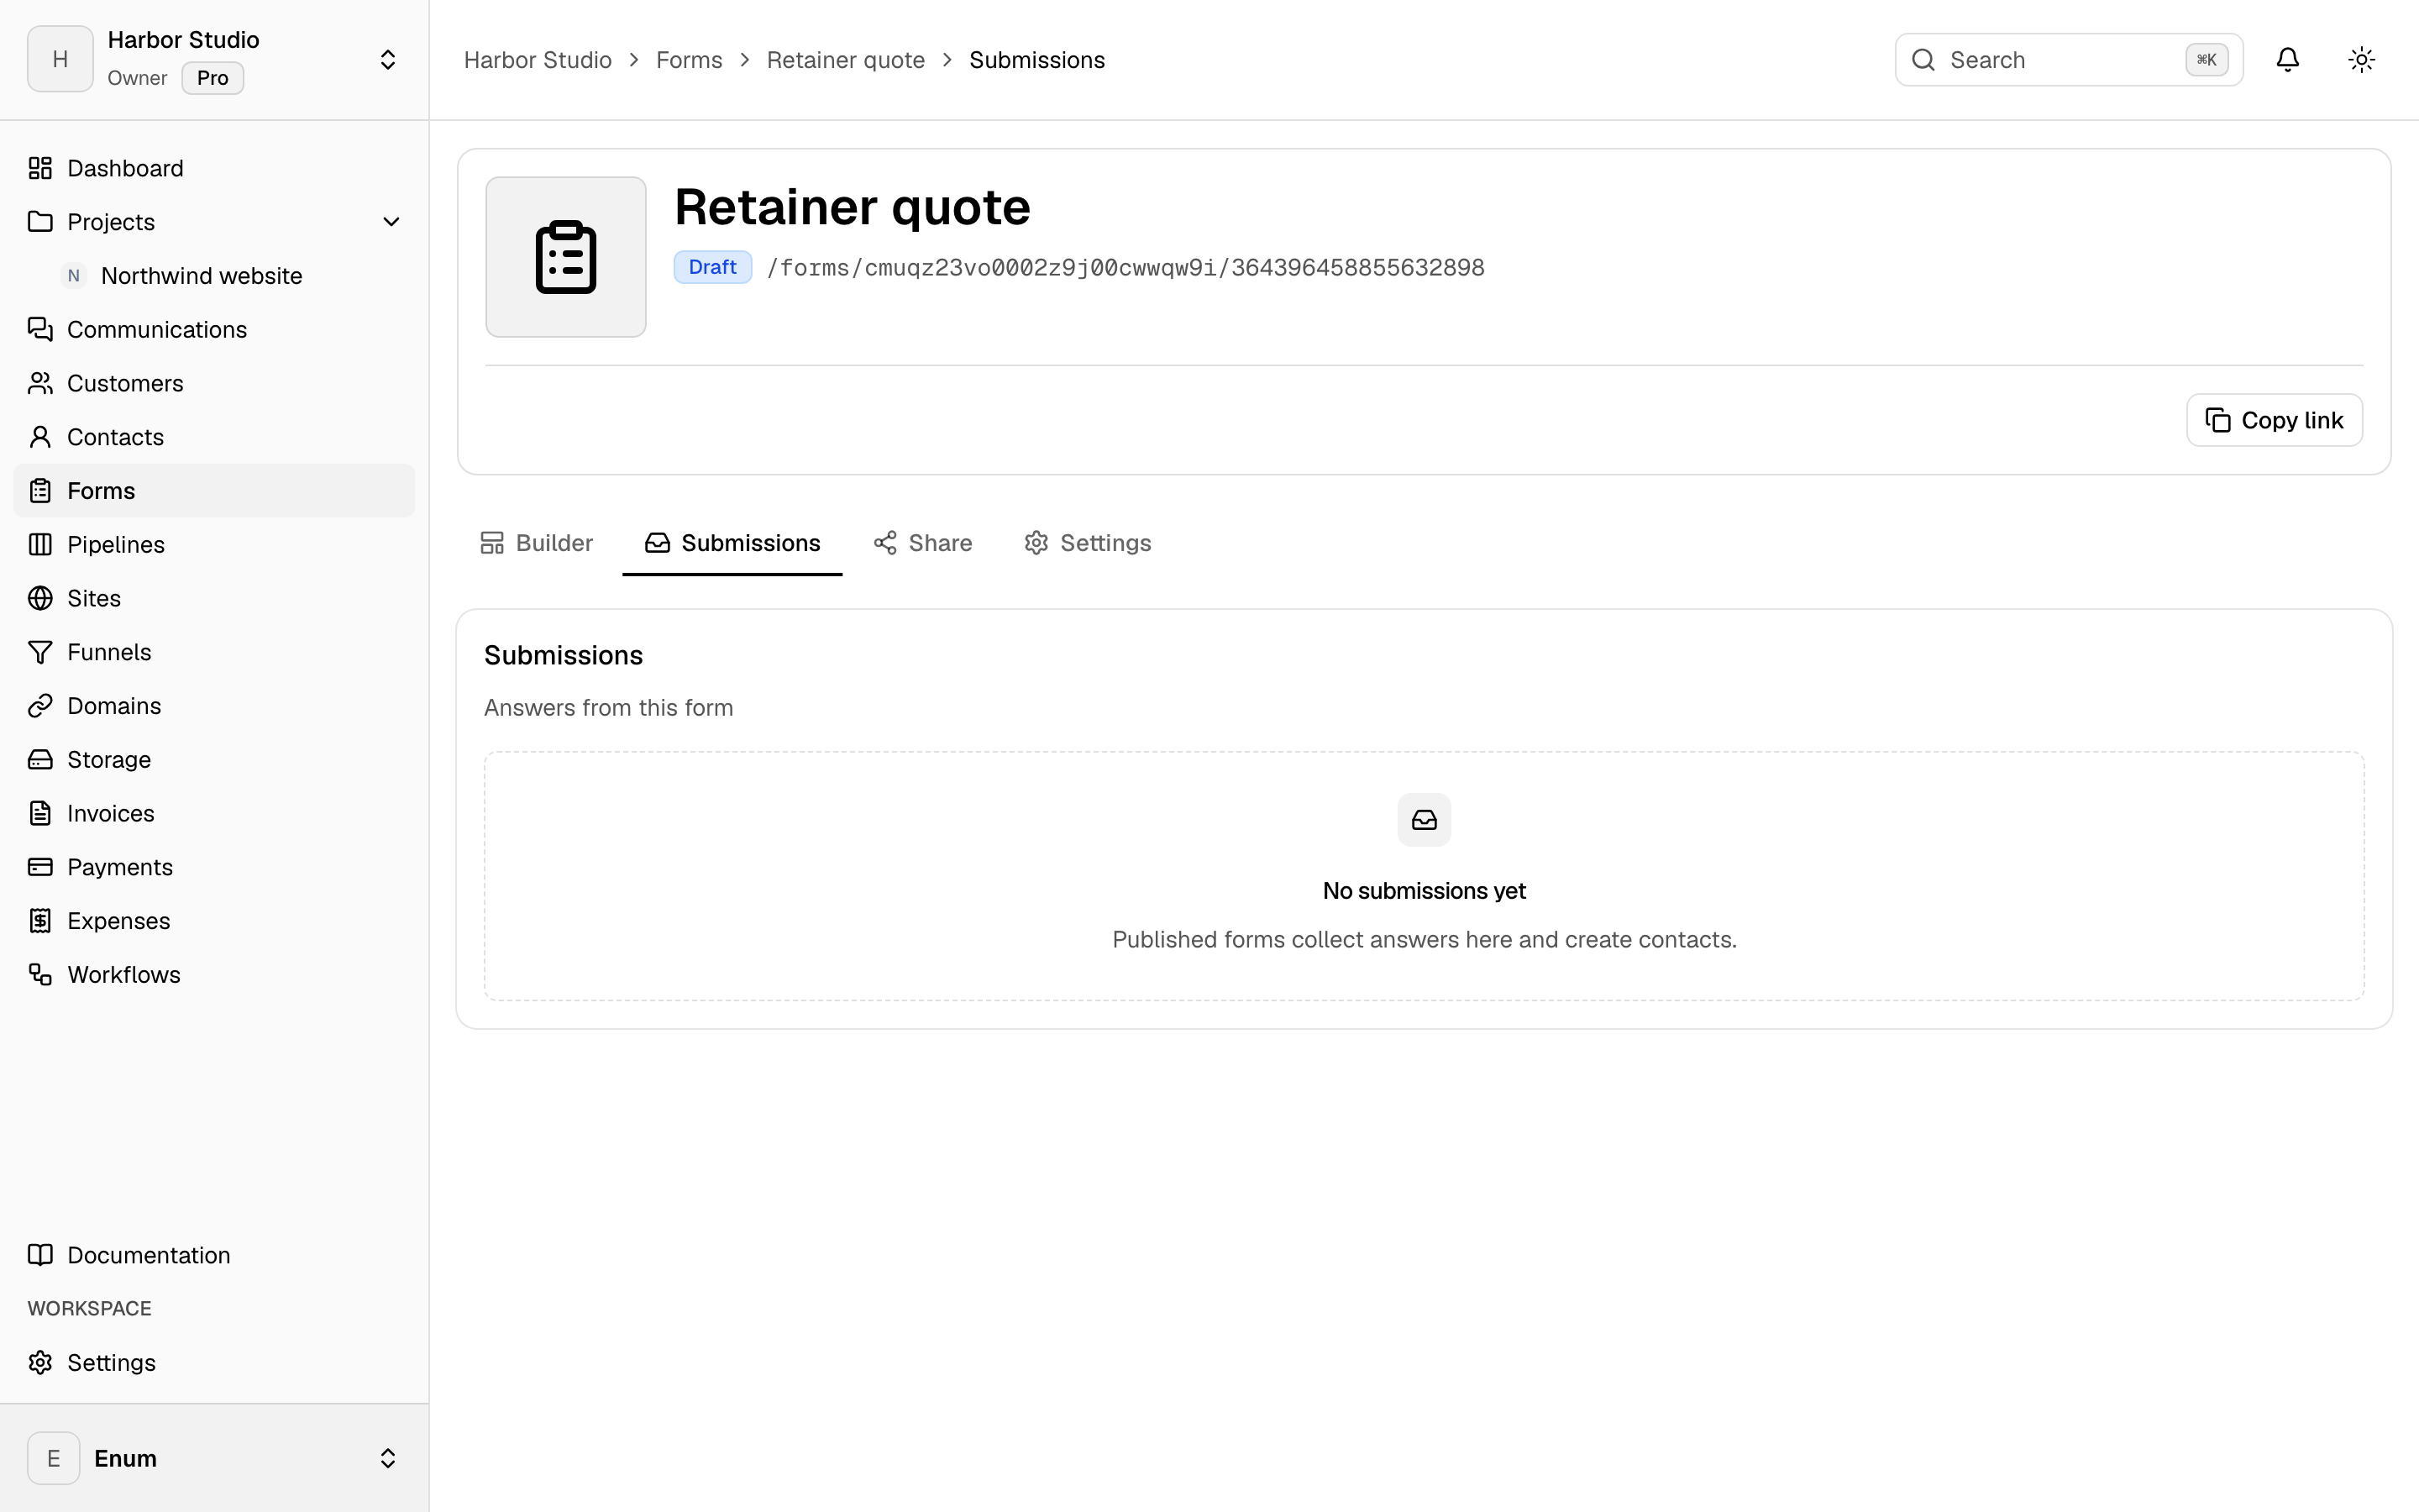Open Sites via its globe icon
Image resolution: width=2419 pixels, height=1512 pixels.
coord(40,598)
